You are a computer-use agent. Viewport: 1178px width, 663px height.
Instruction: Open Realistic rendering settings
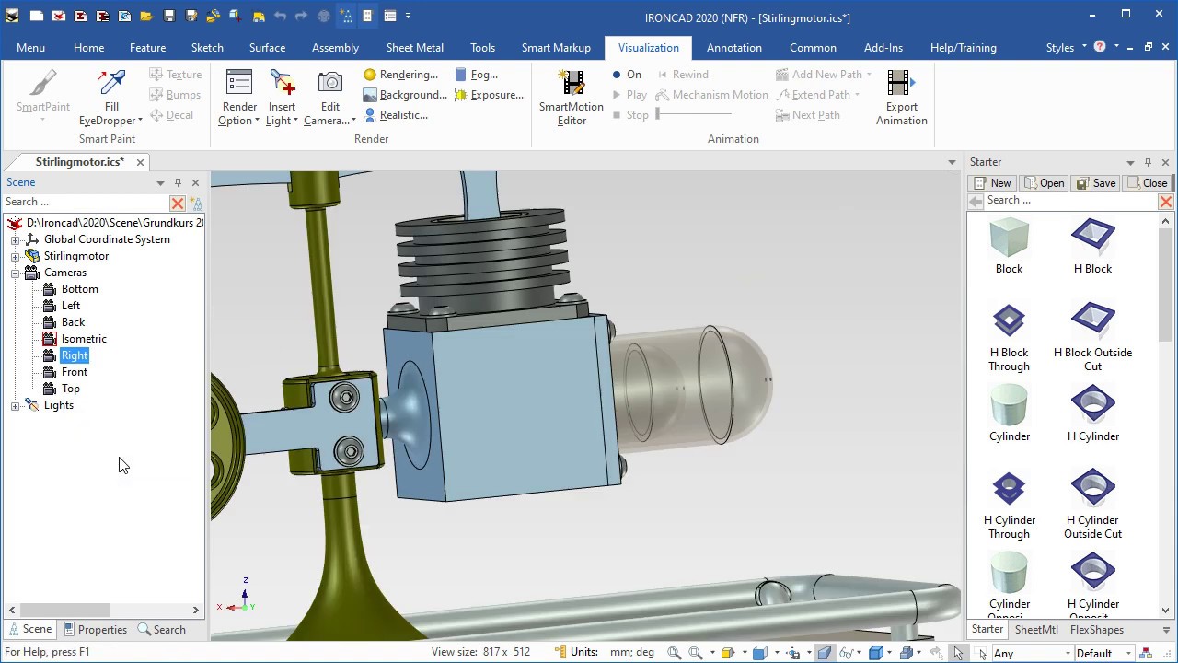(x=396, y=115)
